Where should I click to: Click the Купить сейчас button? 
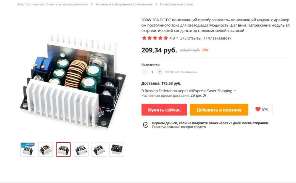click(164, 110)
